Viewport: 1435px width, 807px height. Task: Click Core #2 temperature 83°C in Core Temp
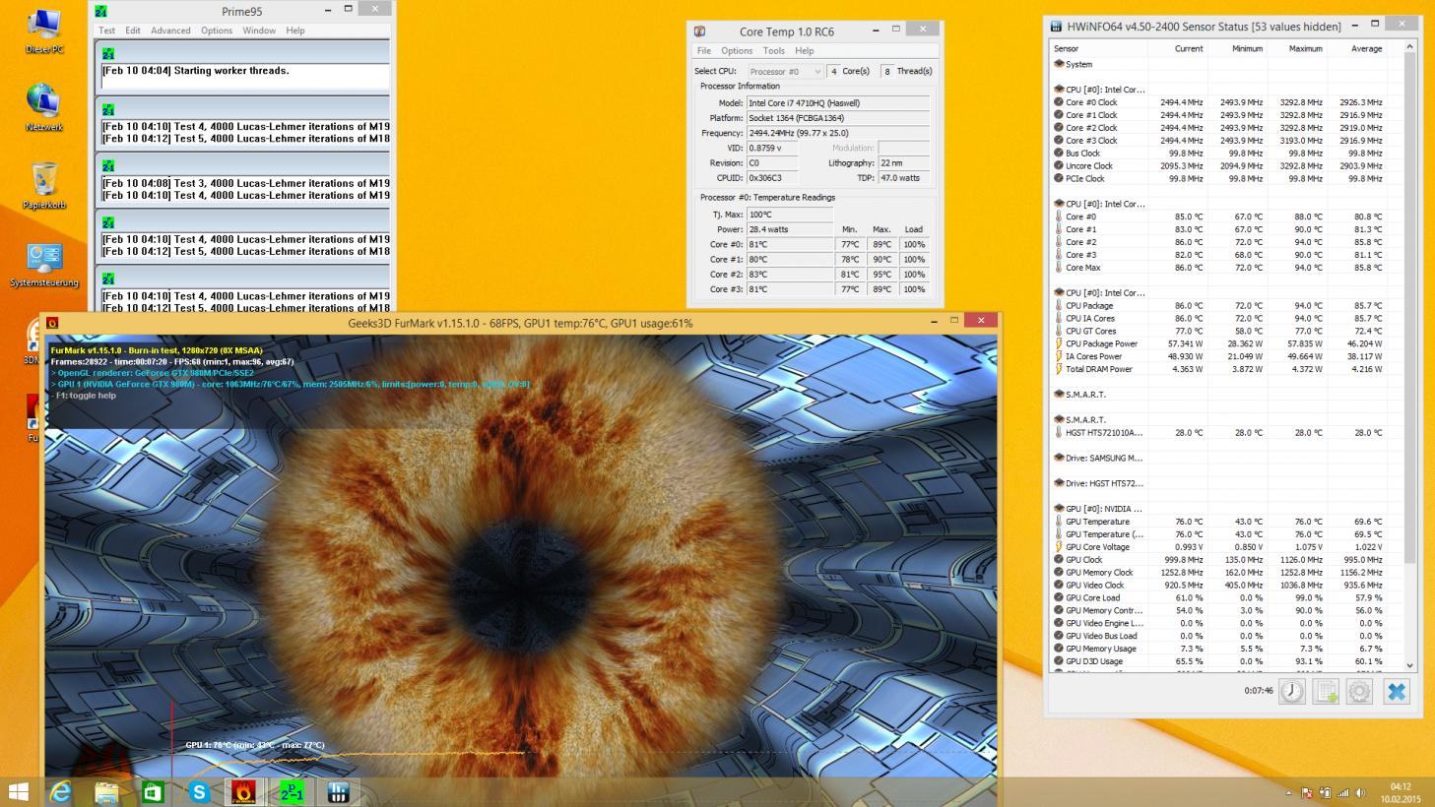pos(790,275)
